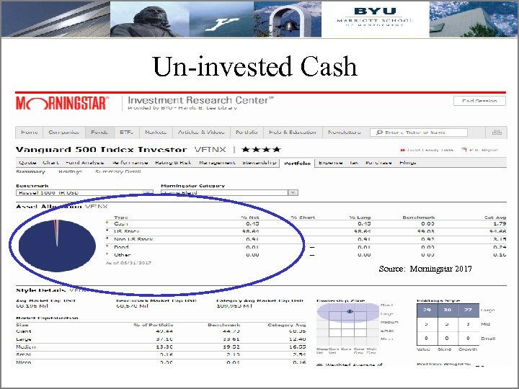The height and width of the screenshot is (389, 519).
Task: Switch to the Performance fund tab
Action: coord(130,163)
